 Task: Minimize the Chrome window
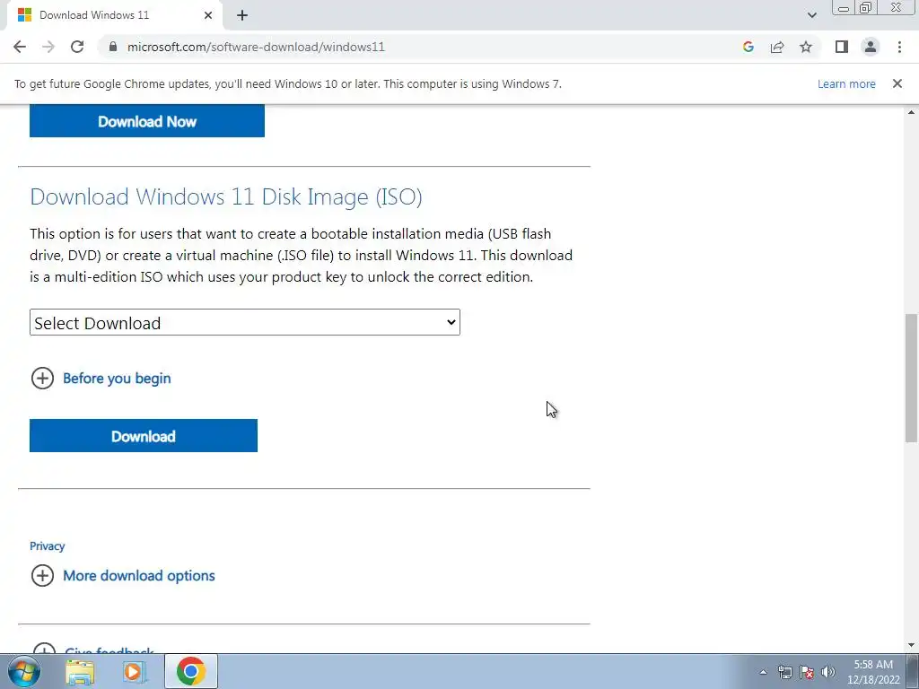click(x=844, y=8)
